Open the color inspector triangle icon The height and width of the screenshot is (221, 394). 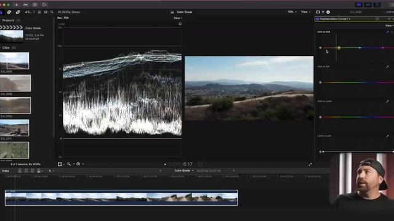pos(323,12)
